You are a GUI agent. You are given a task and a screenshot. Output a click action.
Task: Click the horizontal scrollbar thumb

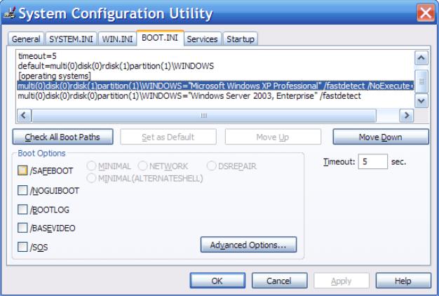(204, 115)
